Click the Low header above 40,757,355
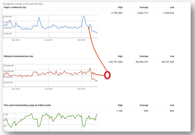The height and width of the screenshot is (135, 195). point(172,56)
